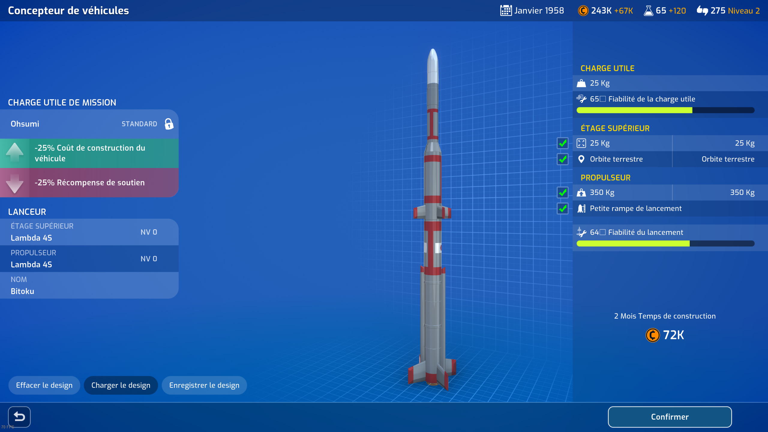
Task: Click the payload weight icon beside 25 Kg
Action: 581,83
